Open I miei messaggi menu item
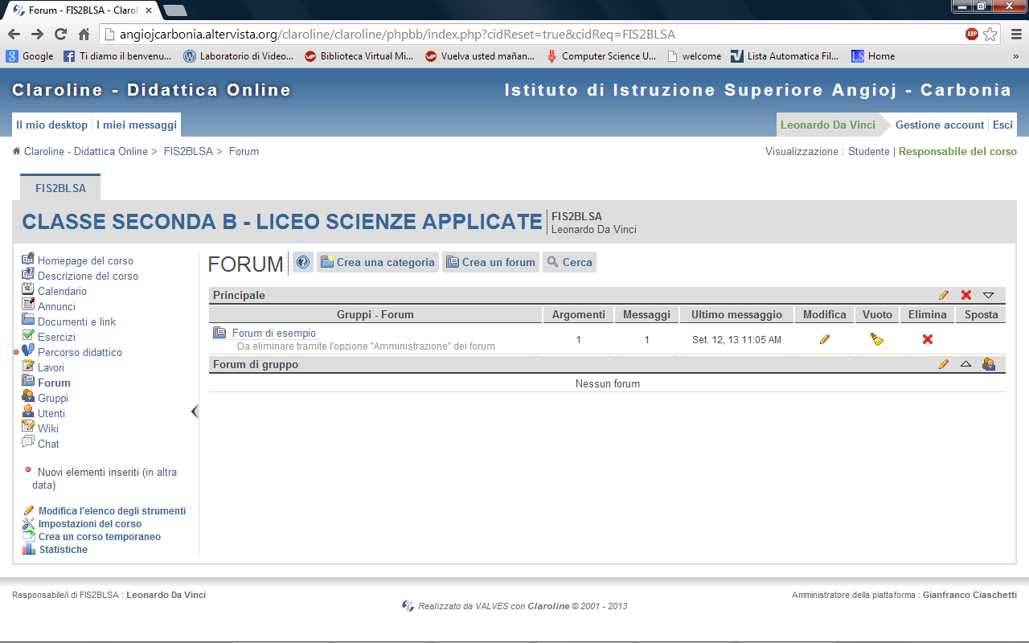This screenshot has height=643, width=1029. tap(137, 125)
